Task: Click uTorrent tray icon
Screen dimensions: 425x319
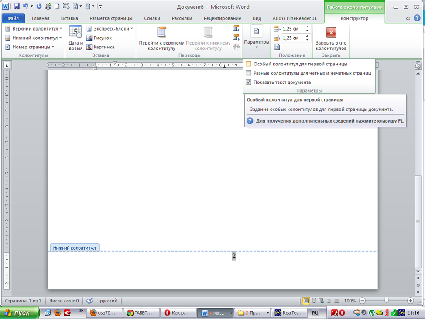Action: coord(372,313)
